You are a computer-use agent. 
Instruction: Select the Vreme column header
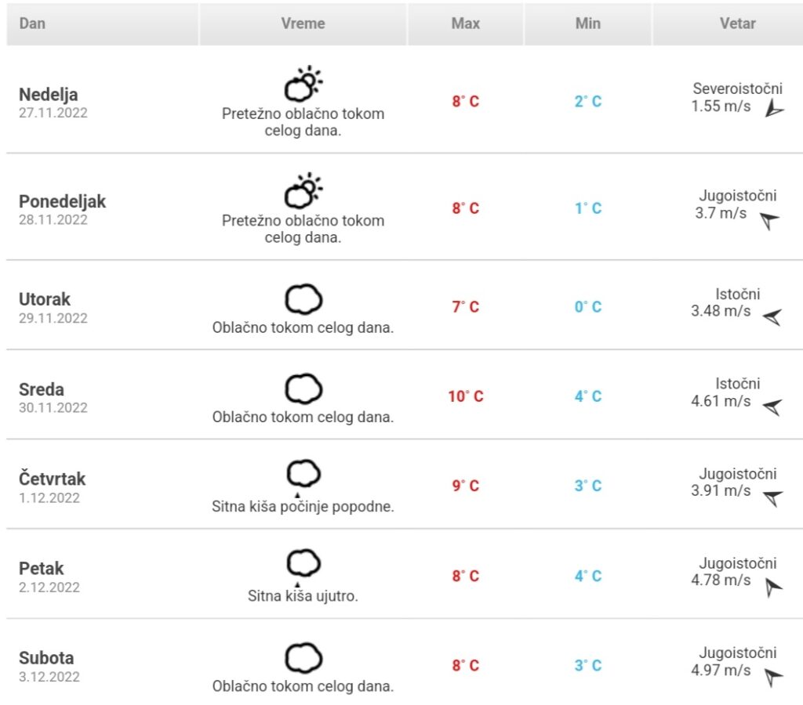tap(303, 23)
